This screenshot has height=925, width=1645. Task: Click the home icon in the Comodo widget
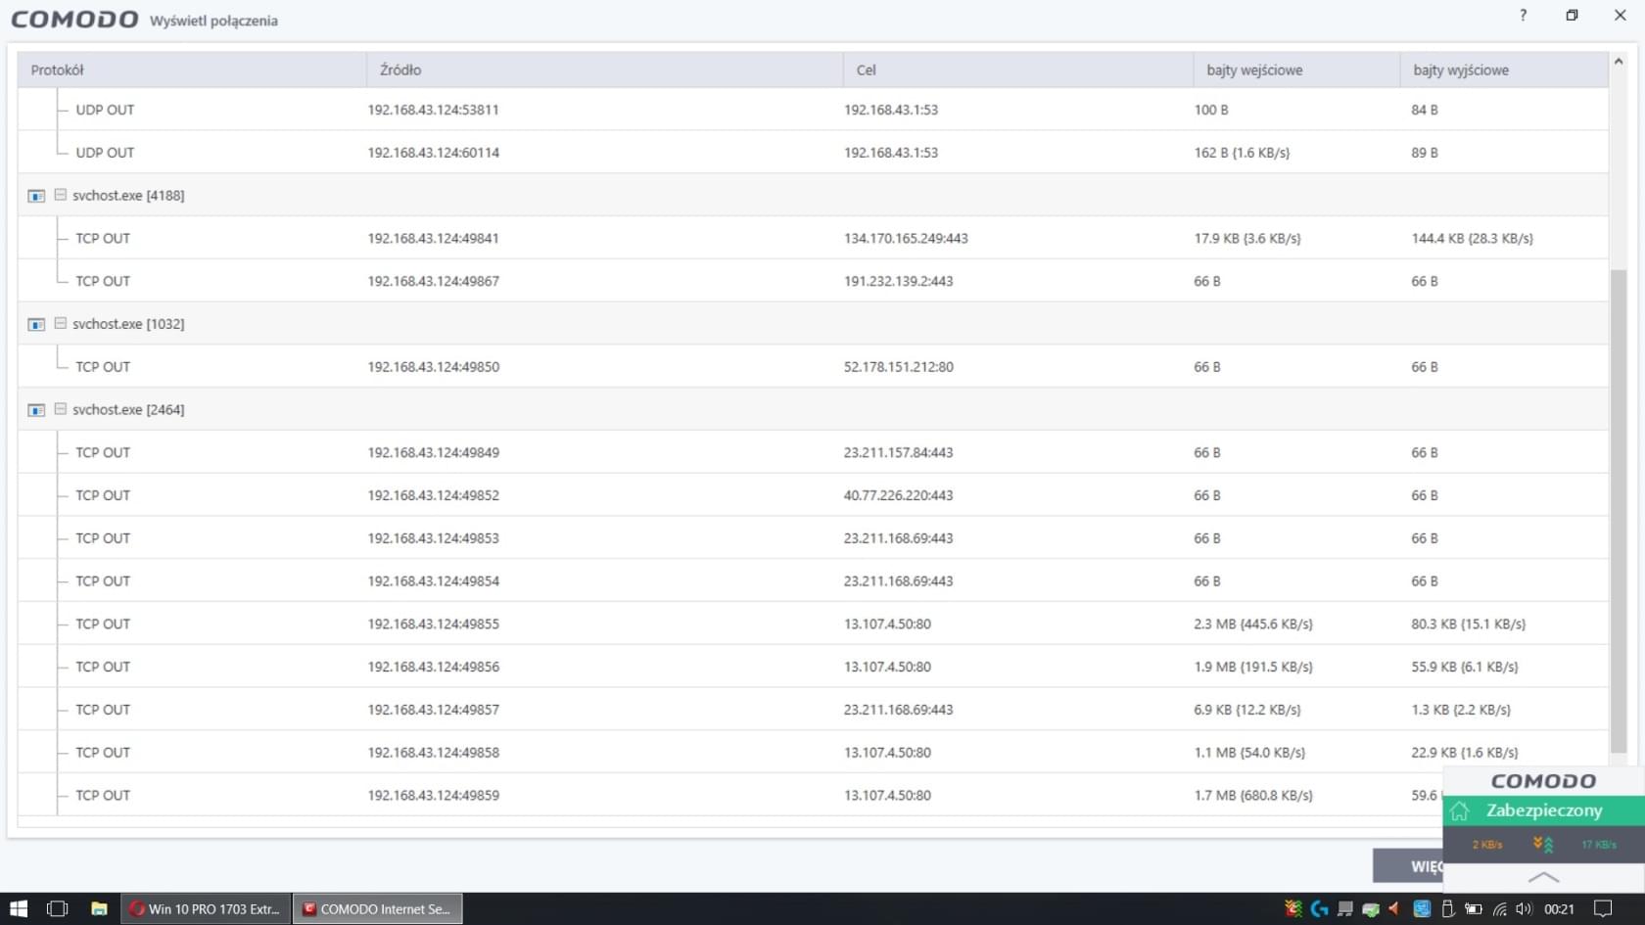(1460, 810)
